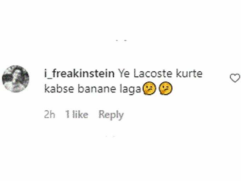Screen dimensions: 241x181
Task: Click the word 'Ye' after the username
Action: pos(124,74)
